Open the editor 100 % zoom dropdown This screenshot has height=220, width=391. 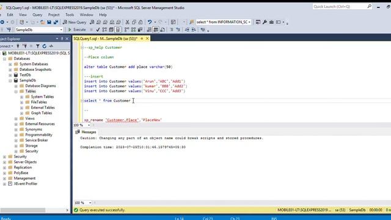point(89,125)
